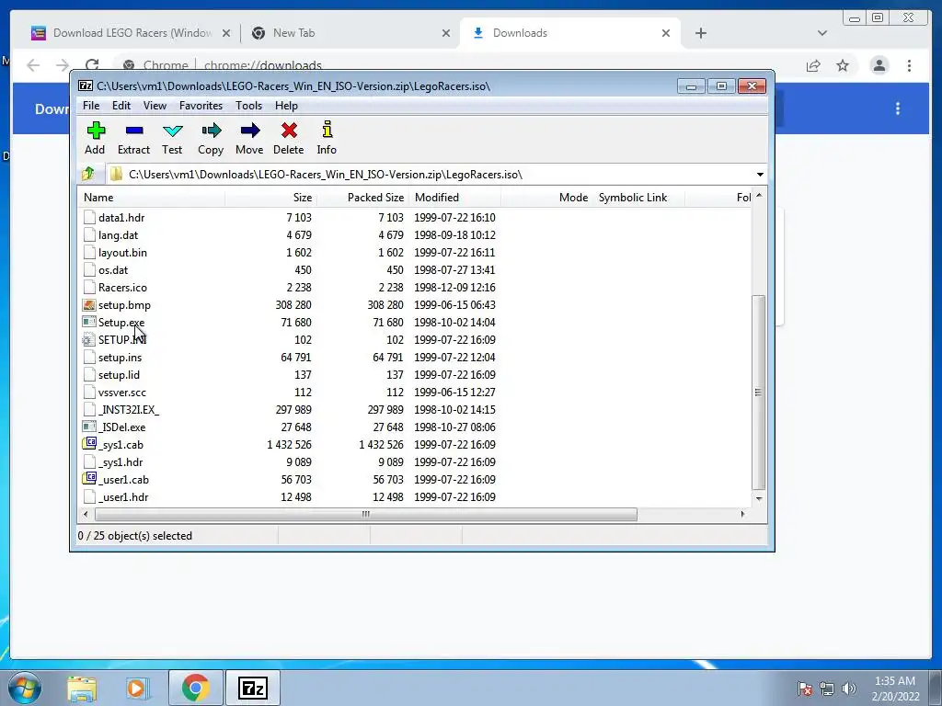
Task: Click the 7-Zip address path field
Action: pyautogui.click(x=430, y=174)
